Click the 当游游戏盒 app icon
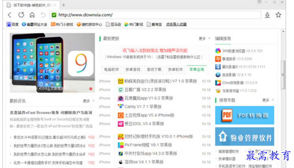294x168 pixels. pos(218,91)
